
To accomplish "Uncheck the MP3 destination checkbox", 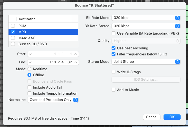I will [x=13, y=32].
